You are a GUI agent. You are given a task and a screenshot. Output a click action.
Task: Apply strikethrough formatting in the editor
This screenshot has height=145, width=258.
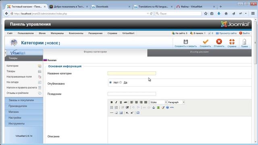(125, 102)
